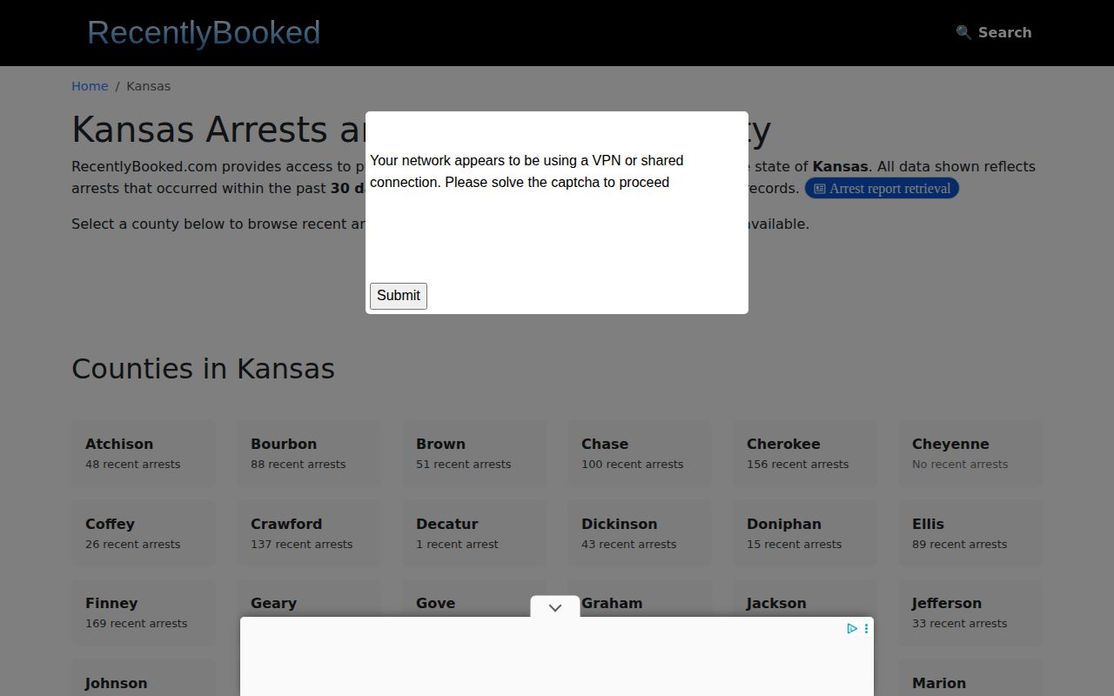Open Arrest report retrieval badge
This screenshot has height=696, width=1114.
(x=882, y=188)
